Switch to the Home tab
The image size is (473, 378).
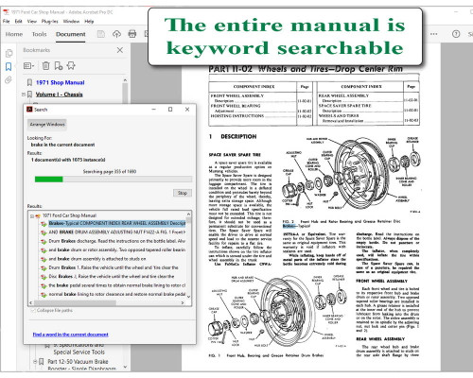tap(14, 34)
